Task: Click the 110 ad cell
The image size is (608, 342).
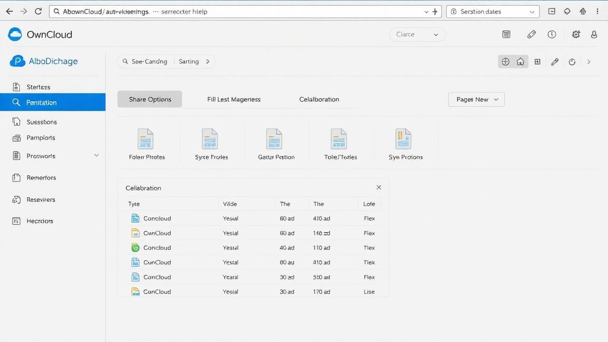Action: click(x=322, y=247)
